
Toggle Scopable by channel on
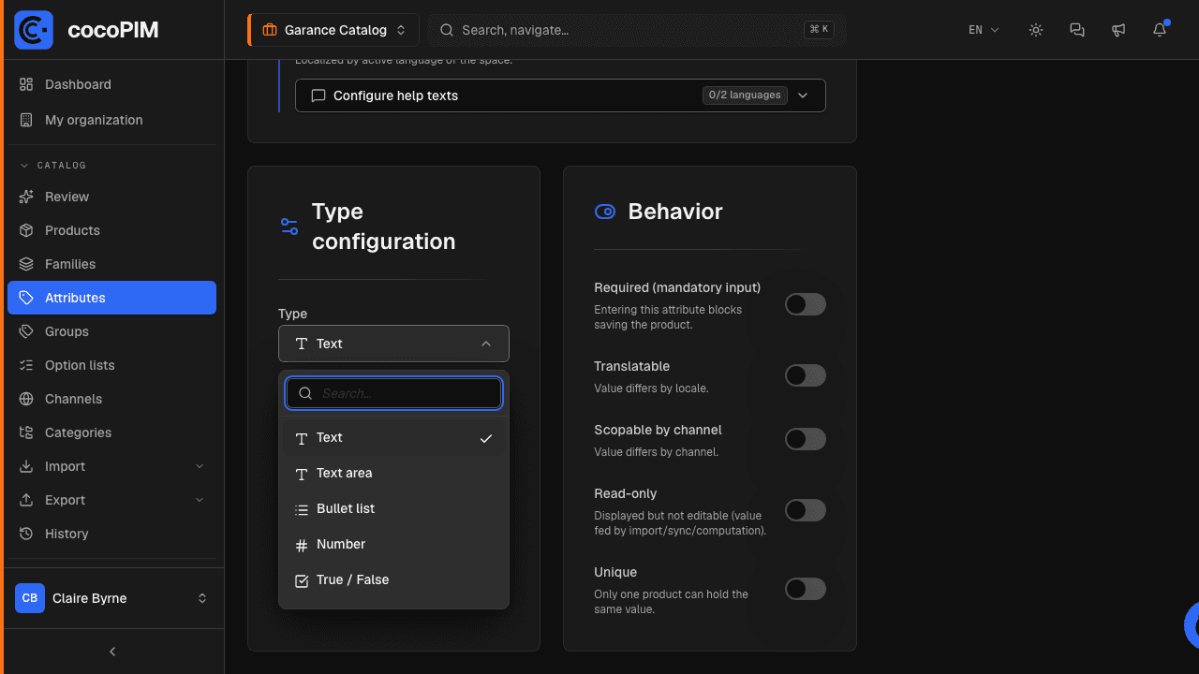(806, 439)
